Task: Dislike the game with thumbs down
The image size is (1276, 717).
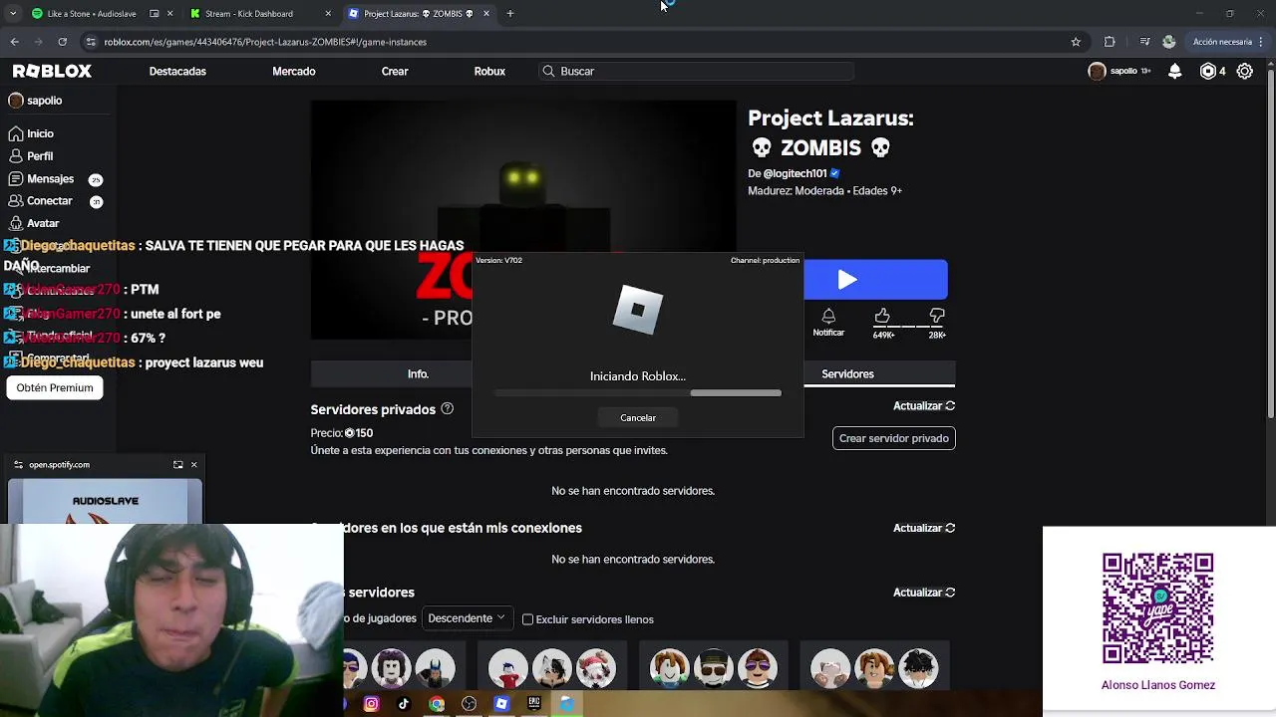Action: coord(937,317)
